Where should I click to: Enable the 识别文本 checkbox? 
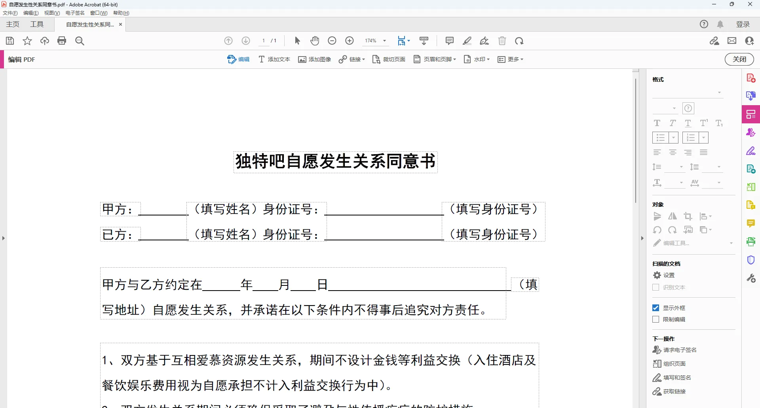(656, 287)
